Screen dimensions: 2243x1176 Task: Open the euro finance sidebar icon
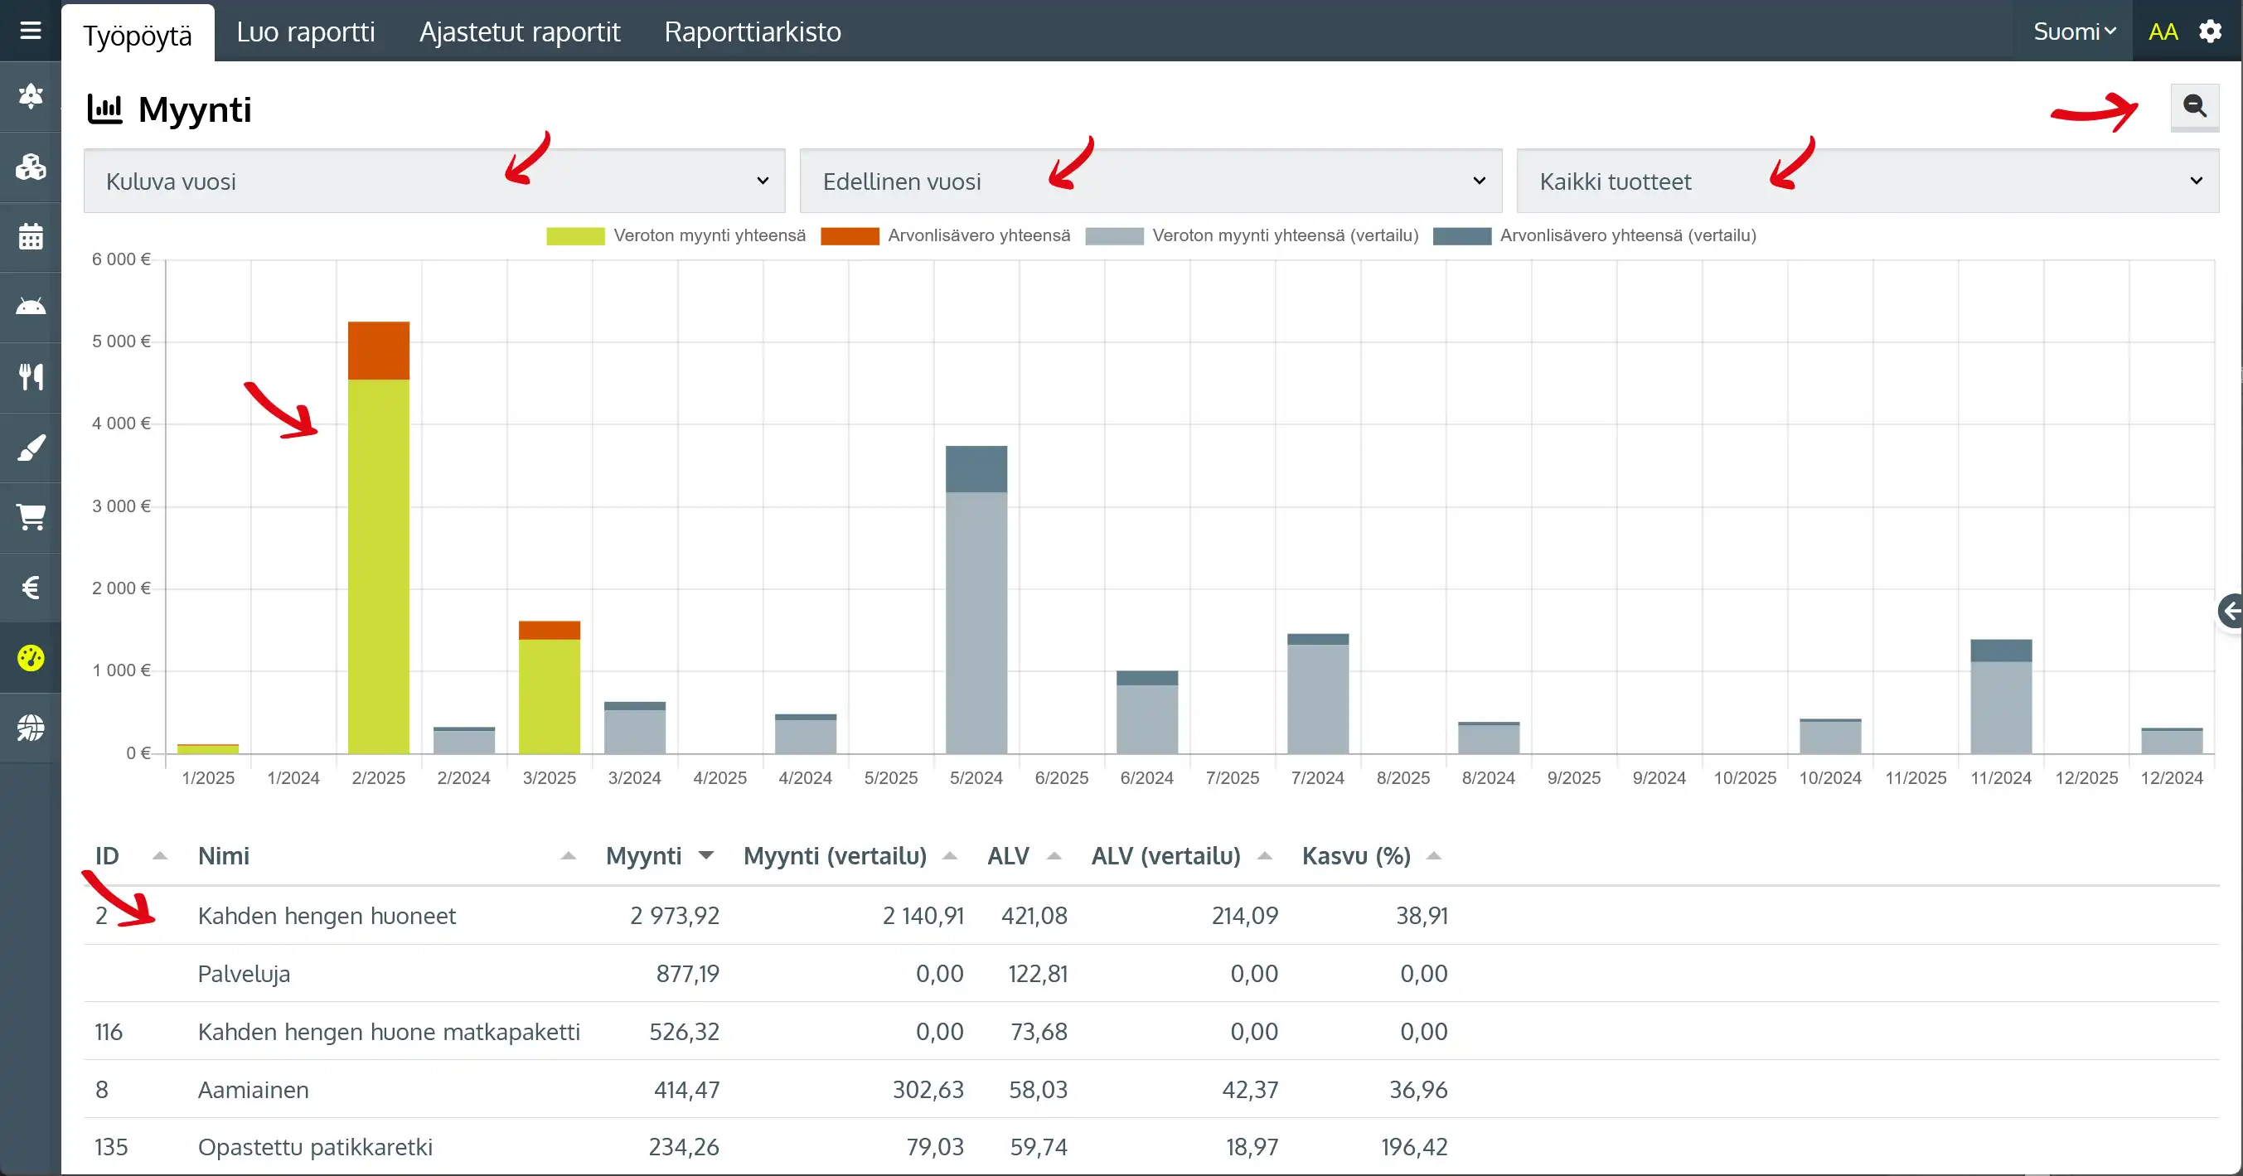click(x=31, y=588)
